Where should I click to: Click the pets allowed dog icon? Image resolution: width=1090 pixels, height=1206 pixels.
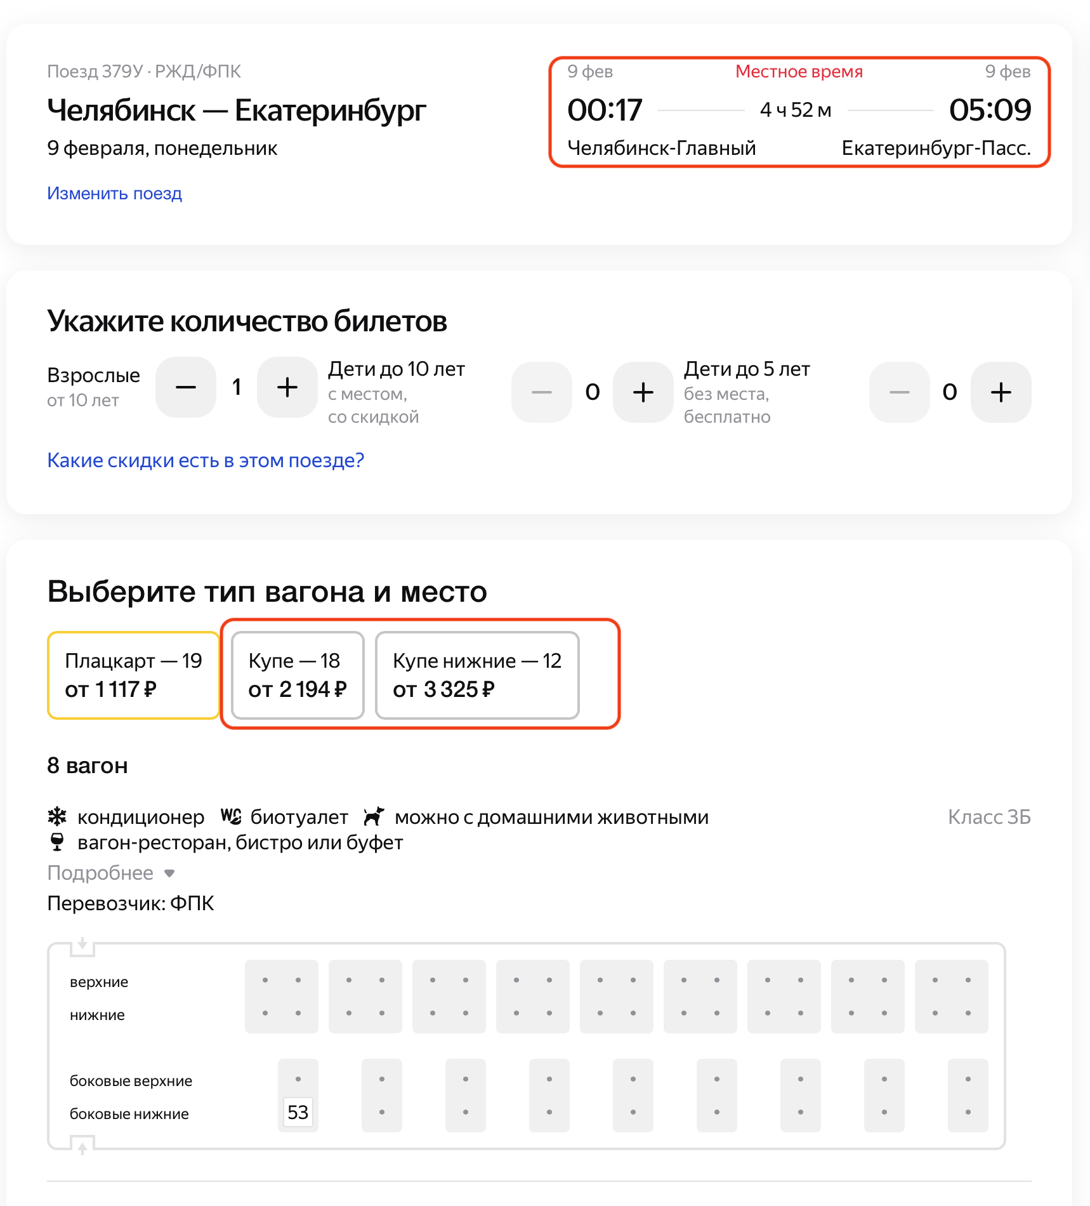click(374, 816)
